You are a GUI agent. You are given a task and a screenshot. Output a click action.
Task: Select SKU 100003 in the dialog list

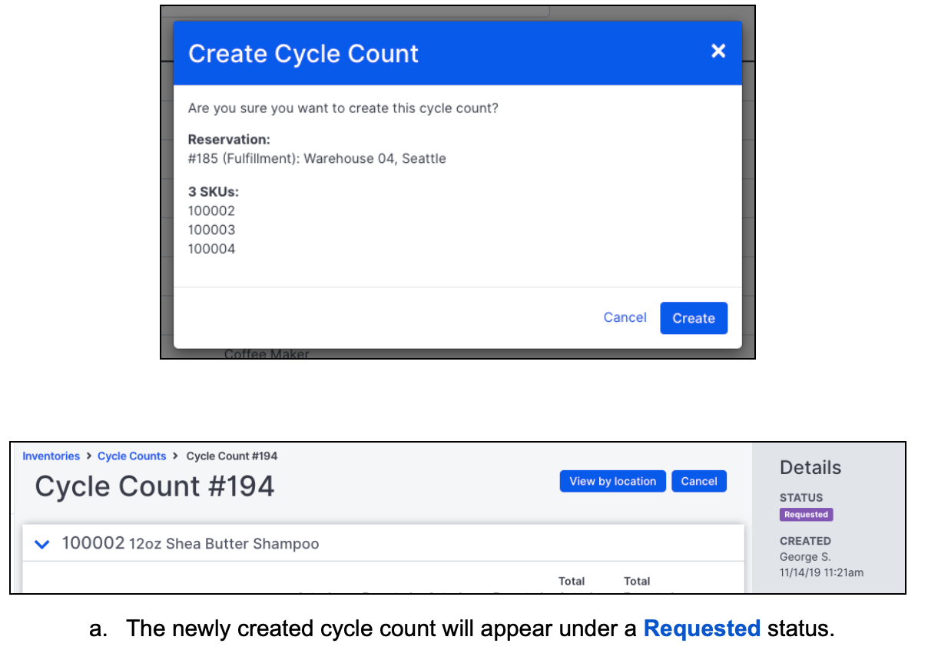pos(211,230)
